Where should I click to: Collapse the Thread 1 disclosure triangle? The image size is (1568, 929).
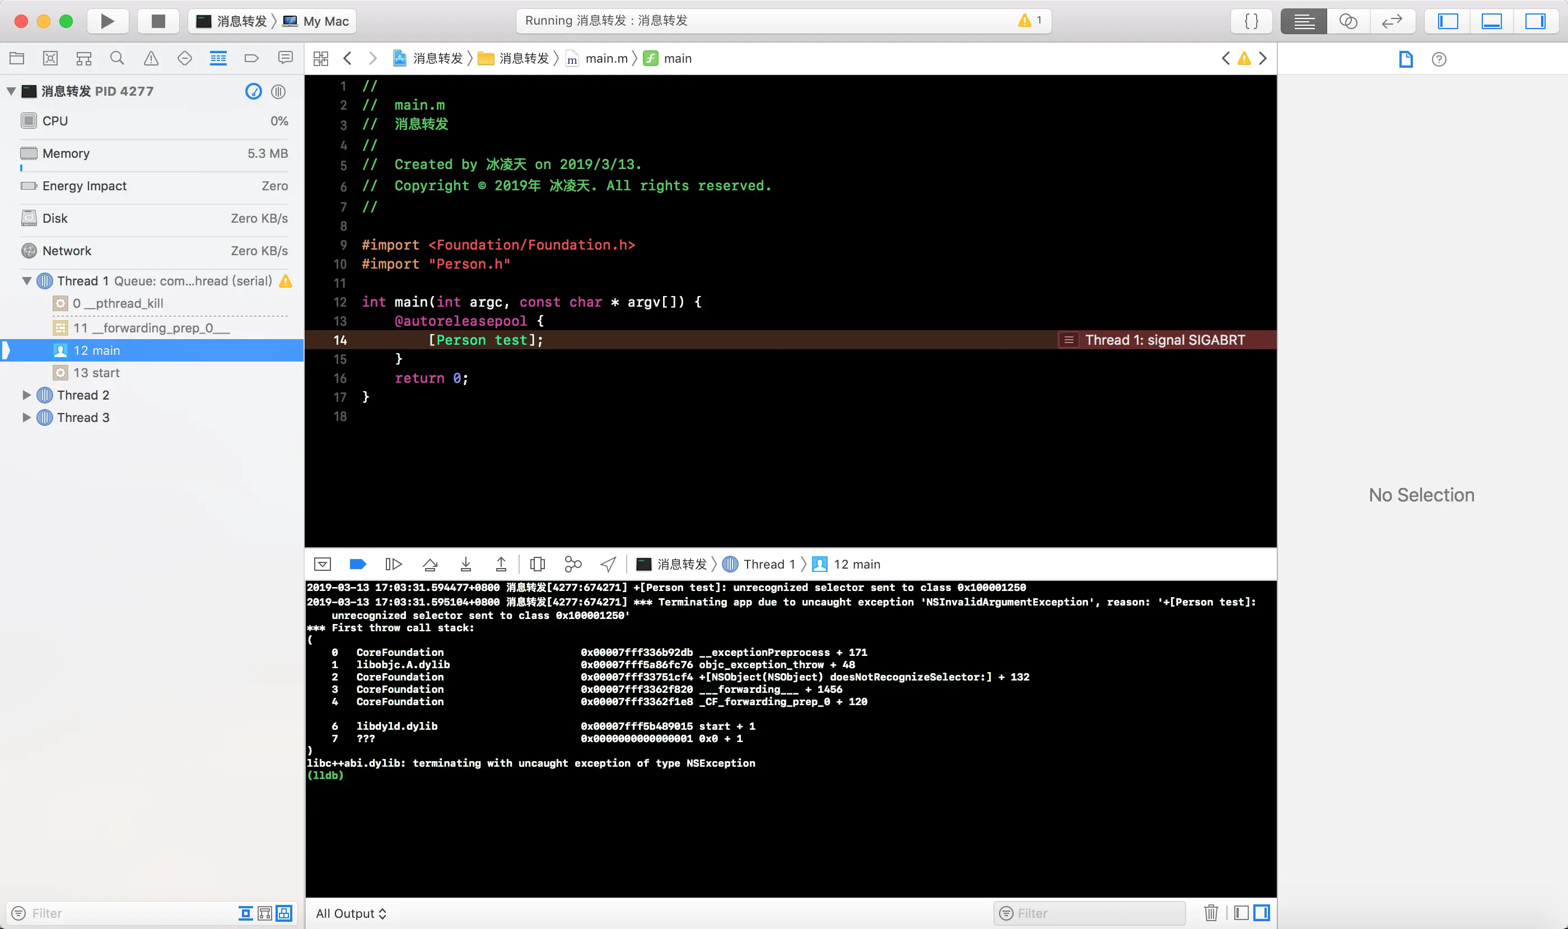pos(27,281)
